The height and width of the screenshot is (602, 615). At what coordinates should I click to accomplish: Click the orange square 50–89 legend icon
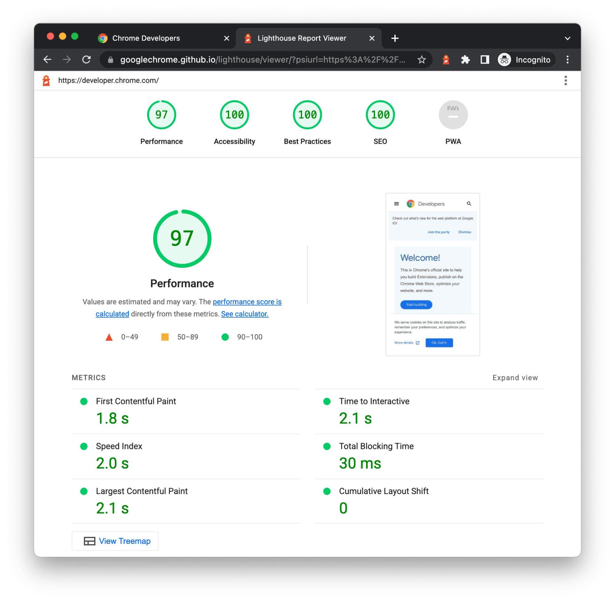(165, 337)
